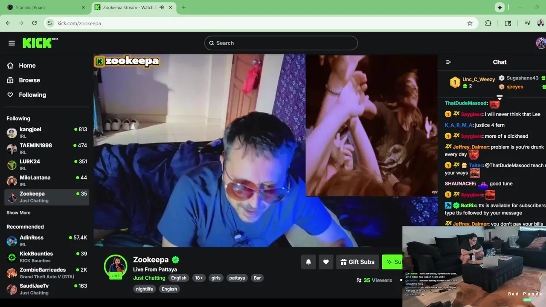
Task: Click SHAUNACEE username in chat
Action: [460, 184]
